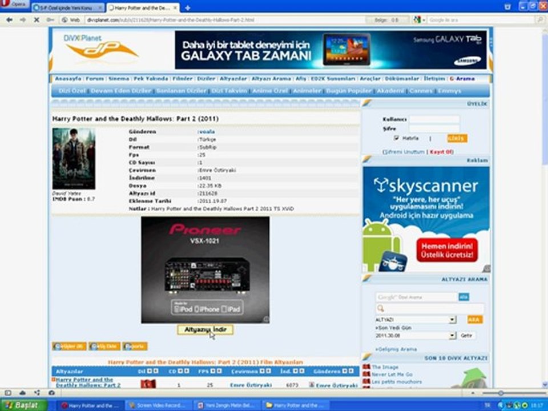Click the address bar URL field
548x411 pixels.
tap(224, 20)
